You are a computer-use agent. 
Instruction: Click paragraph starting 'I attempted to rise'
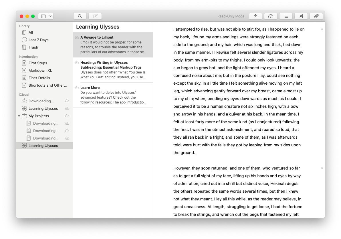coord(239,91)
